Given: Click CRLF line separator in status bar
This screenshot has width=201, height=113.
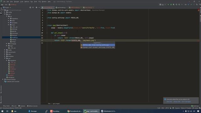Looking at the screenshot, I should (x=163, y=108).
